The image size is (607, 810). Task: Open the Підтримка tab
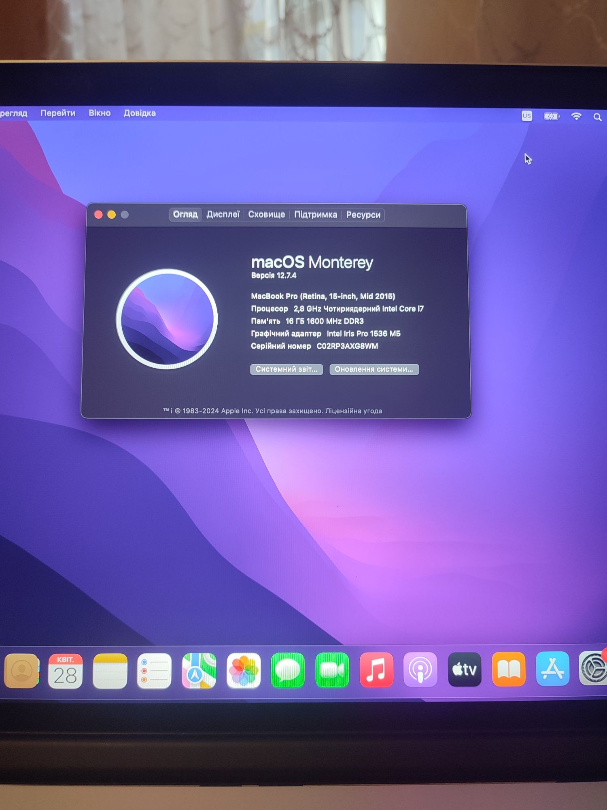click(315, 215)
